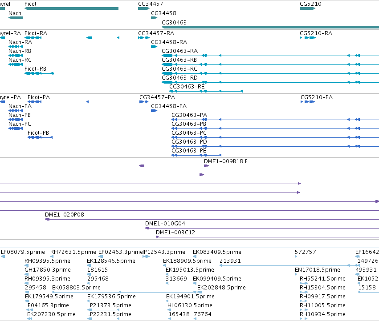Select transcript CG30463-RA
The width and height of the screenshot is (379, 321).
270,56
